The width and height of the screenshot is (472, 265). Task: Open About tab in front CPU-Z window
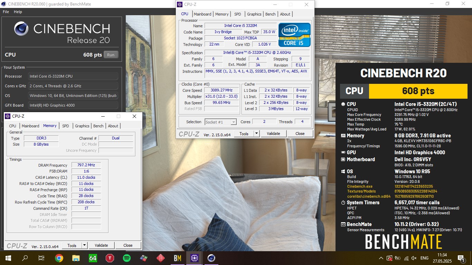pos(285,14)
